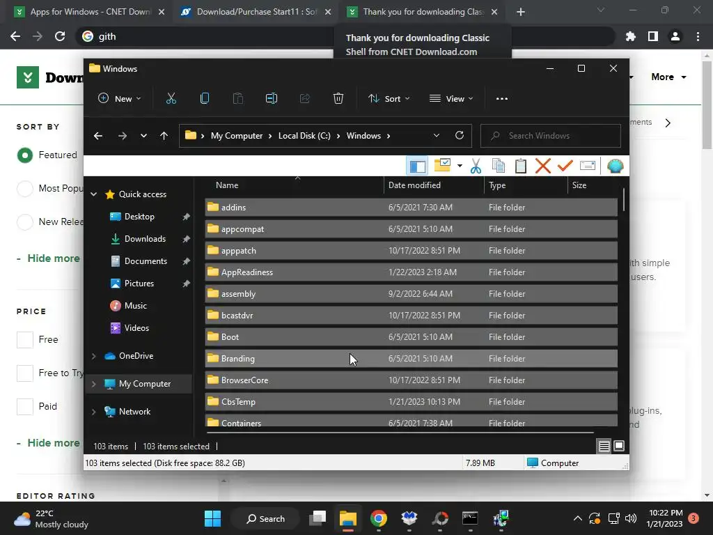Screen dimensions: 713x535
Task: Select Downloads in Quick access
Action: (145, 239)
